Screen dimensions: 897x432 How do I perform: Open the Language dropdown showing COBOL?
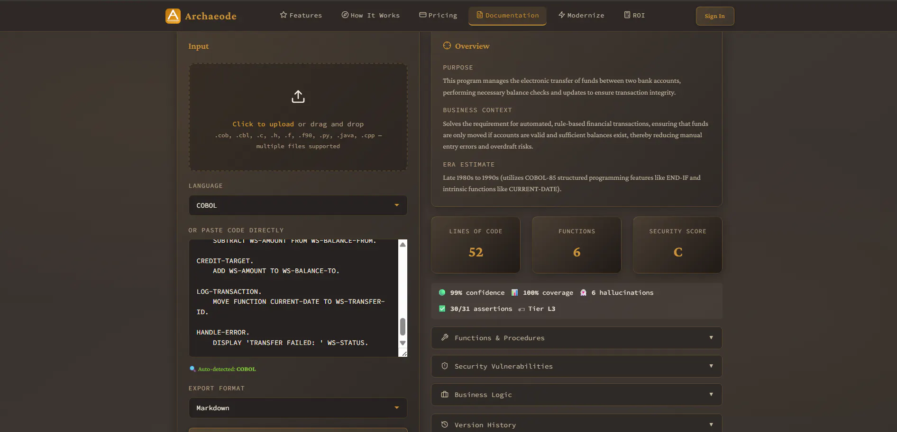[298, 205]
